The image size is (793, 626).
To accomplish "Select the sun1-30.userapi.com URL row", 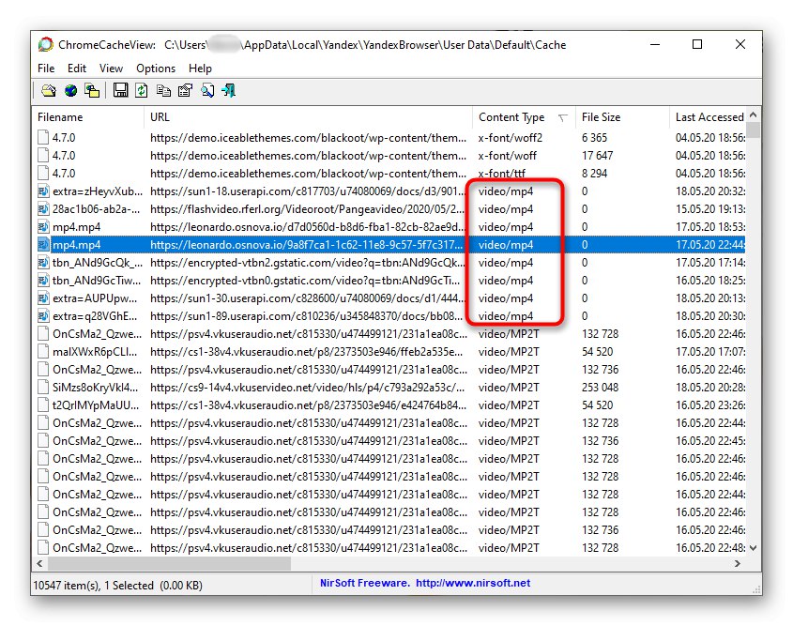I will [389, 298].
